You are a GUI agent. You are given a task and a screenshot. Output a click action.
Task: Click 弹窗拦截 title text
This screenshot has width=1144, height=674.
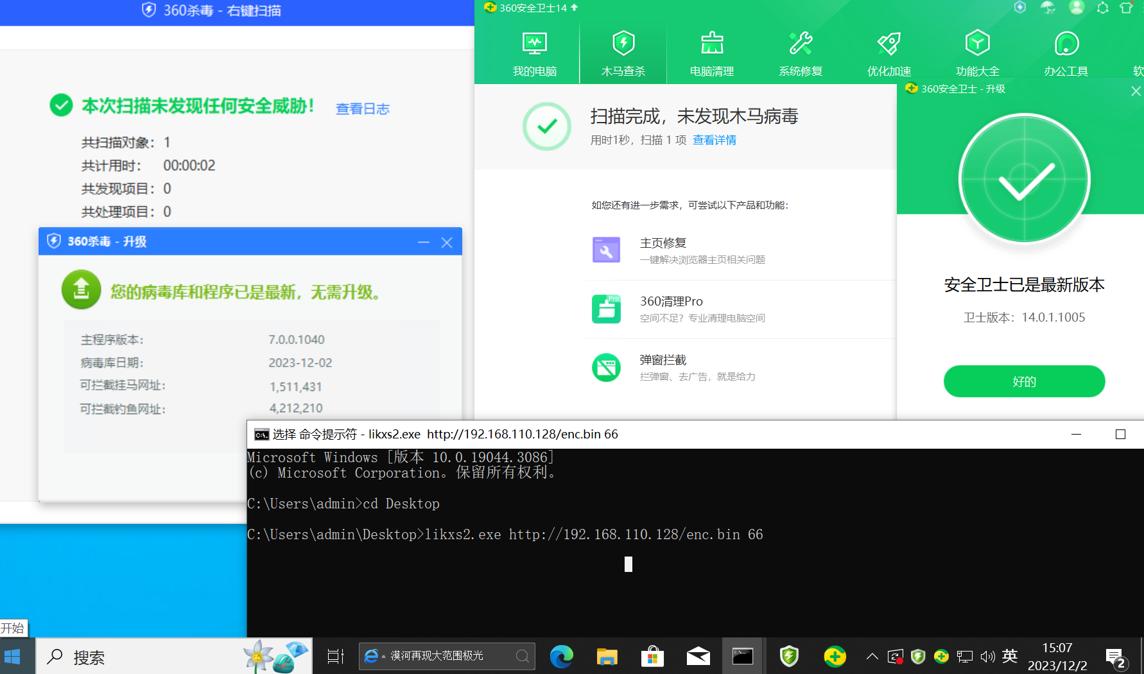[663, 359]
